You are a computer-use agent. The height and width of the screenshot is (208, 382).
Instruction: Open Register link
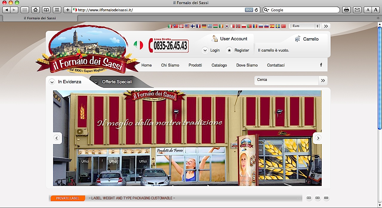[242, 50]
